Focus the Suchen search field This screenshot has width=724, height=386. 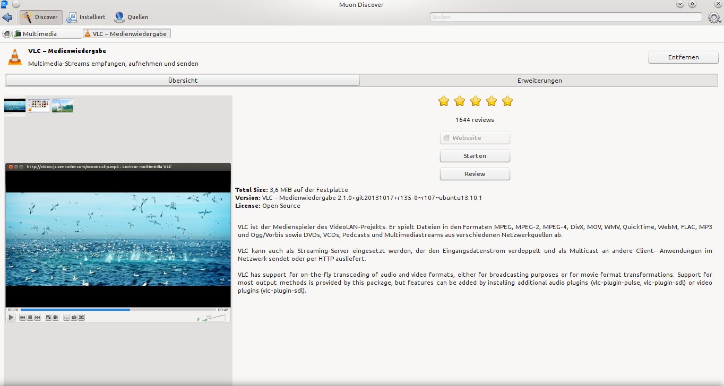[566, 17]
